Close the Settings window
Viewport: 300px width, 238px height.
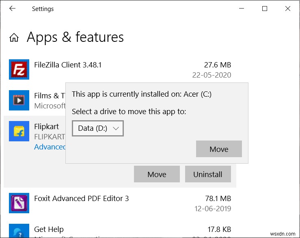[x=288, y=9]
